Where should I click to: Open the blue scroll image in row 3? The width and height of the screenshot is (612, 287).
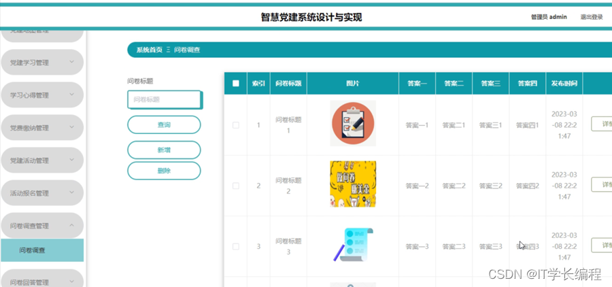[x=353, y=245]
